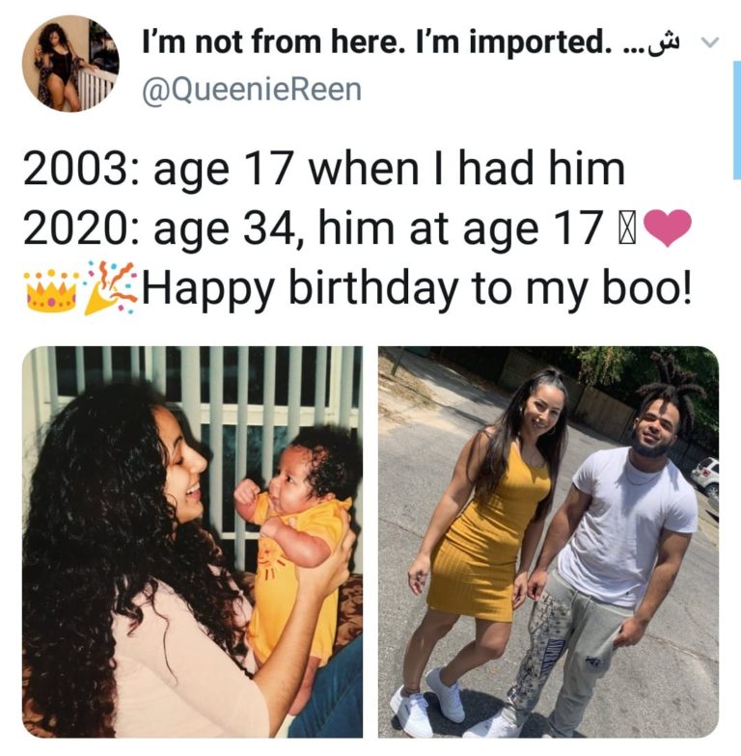This screenshot has width=741, height=756.
Task: Open the @QueenieReen handle
Action: 252,89
